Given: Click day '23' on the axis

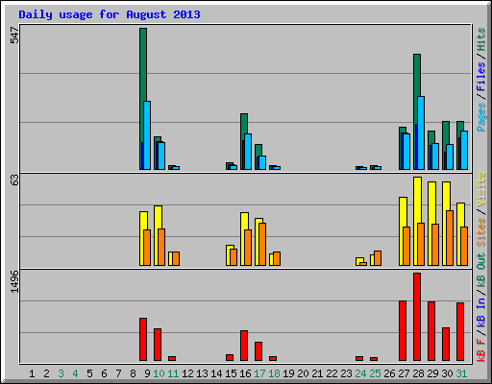Looking at the screenshot, I should [346, 373].
